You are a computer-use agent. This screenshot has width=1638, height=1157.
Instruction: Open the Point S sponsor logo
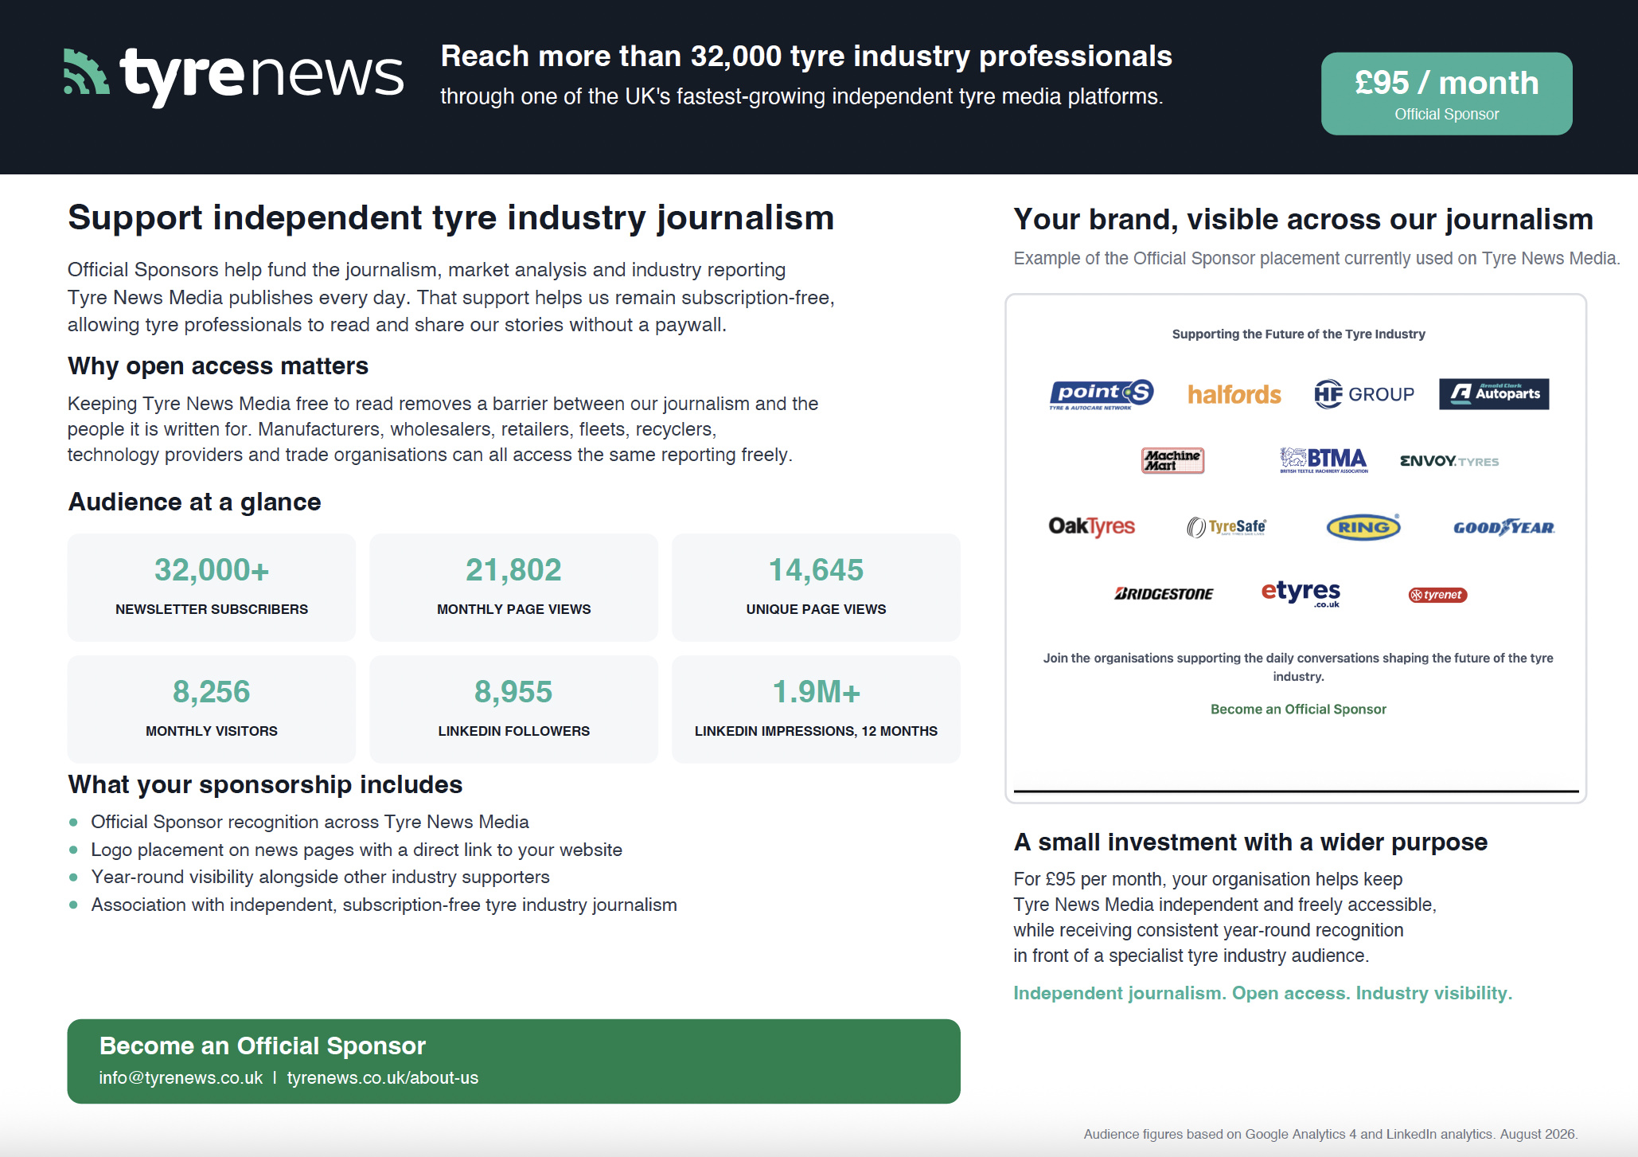pos(1102,394)
